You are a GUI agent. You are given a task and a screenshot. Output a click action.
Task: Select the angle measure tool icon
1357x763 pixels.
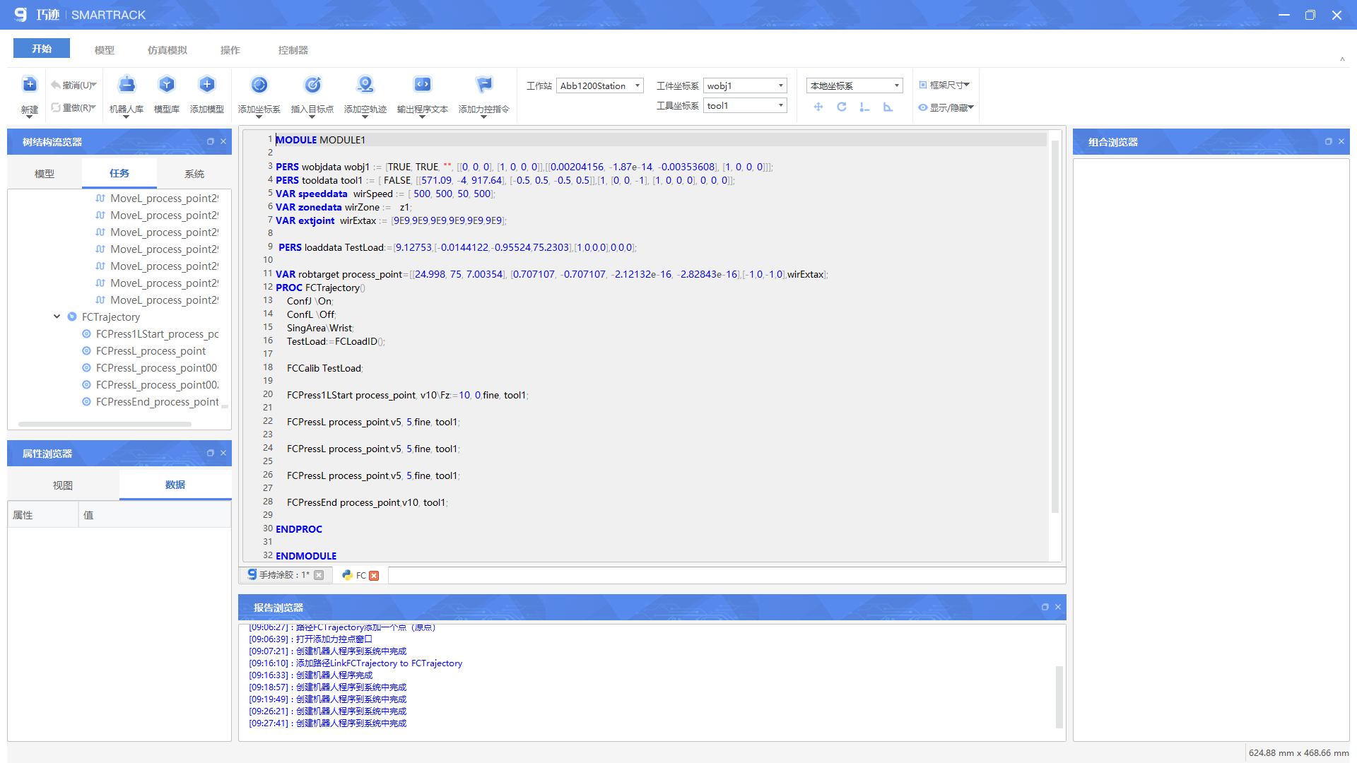point(888,107)
